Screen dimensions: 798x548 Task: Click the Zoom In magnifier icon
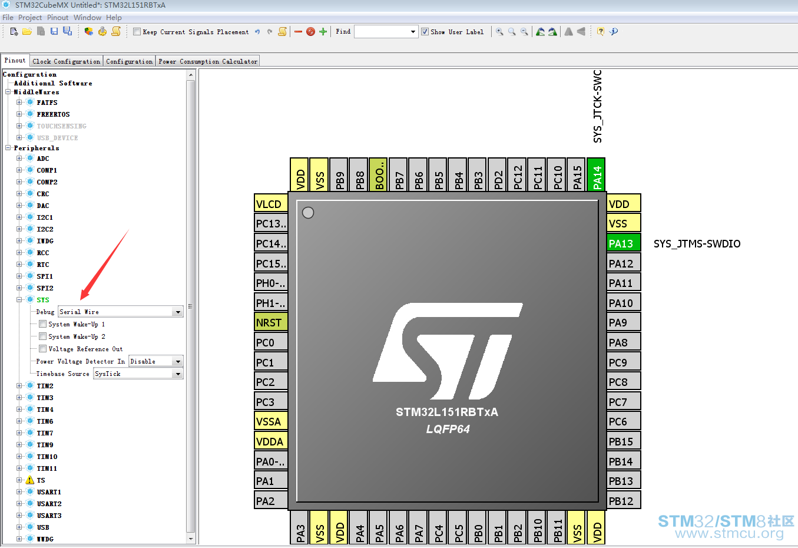(x=499, y=32)
